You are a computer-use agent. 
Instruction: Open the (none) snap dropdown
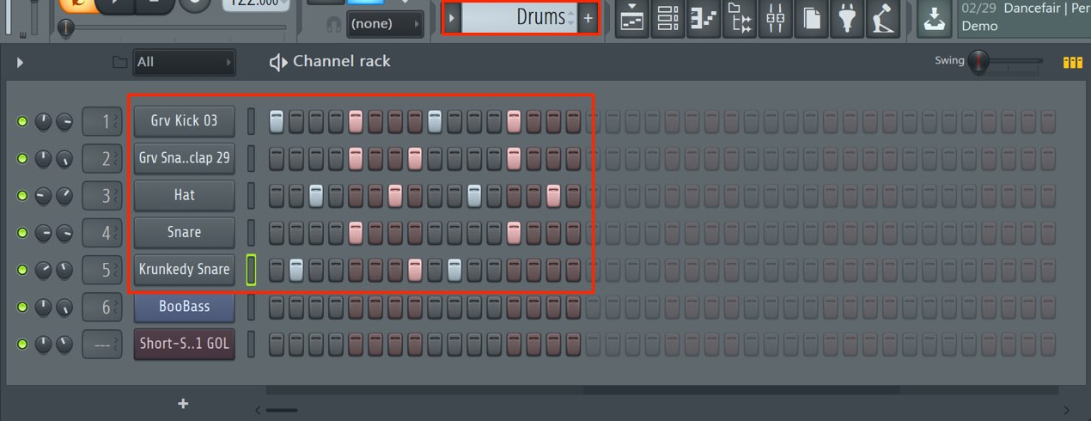[385, 24]
